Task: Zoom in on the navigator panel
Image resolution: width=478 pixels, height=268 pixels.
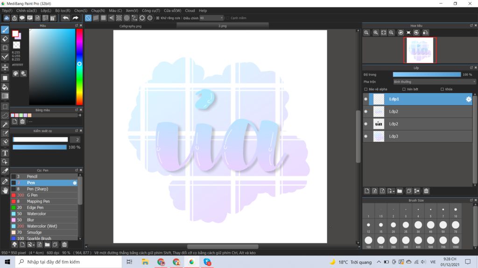Action: pos(376,33)
